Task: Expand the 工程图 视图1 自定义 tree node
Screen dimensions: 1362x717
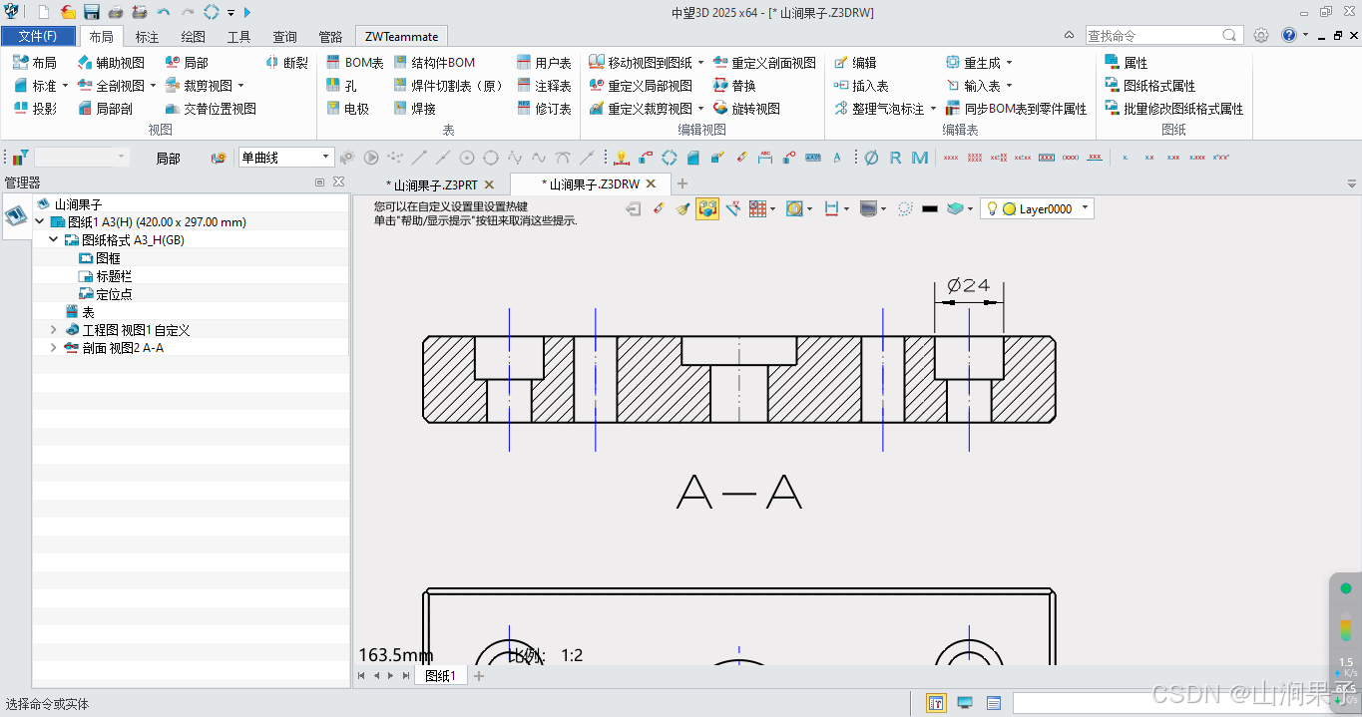Action: point(54,330)
